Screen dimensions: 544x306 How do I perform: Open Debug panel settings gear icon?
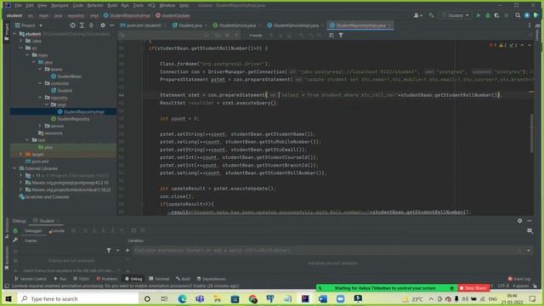pos(519,221)
